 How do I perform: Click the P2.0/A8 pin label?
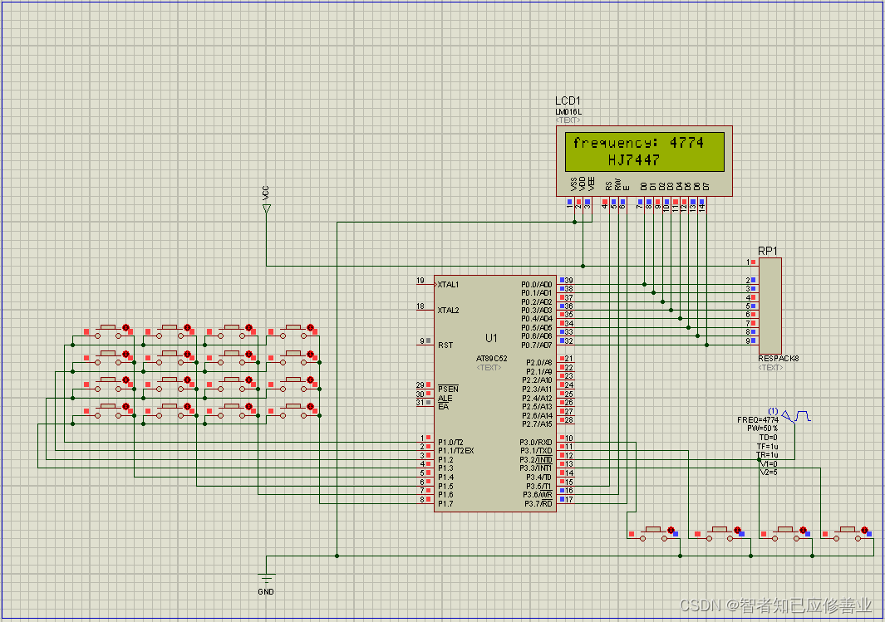tap(539, 363)
